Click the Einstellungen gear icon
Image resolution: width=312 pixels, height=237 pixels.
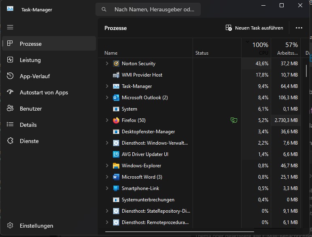[x=10, y=225]
